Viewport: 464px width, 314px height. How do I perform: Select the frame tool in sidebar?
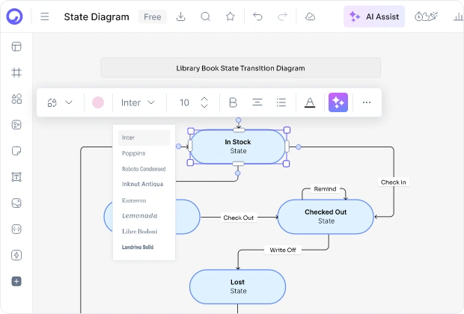point(16,73)
